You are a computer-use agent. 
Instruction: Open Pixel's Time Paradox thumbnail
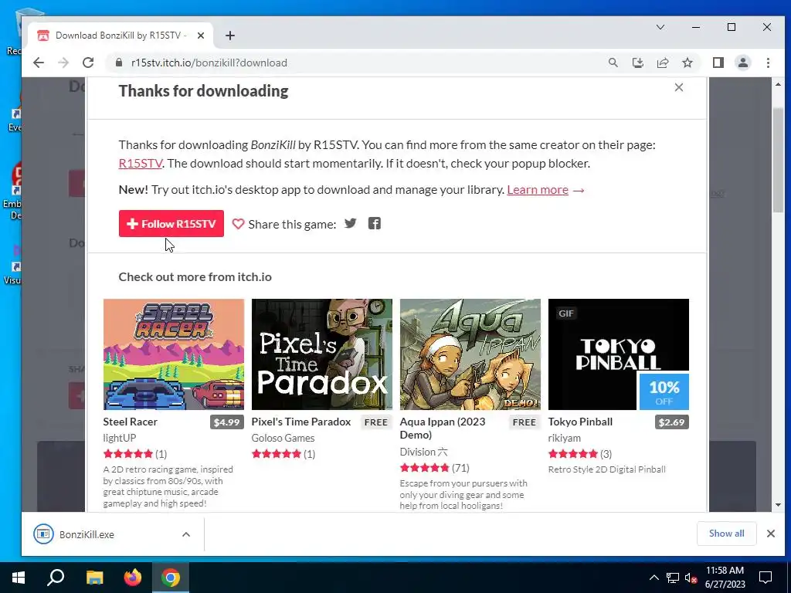322,354
